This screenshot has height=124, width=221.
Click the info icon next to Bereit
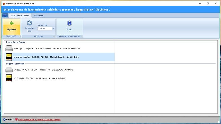pyautogui.click(x=4, y=119)
